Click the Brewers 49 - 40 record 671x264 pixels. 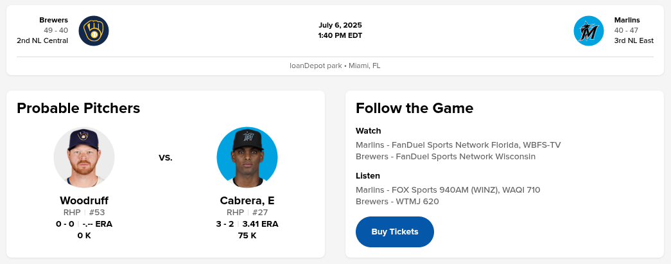tap(56, 30)
